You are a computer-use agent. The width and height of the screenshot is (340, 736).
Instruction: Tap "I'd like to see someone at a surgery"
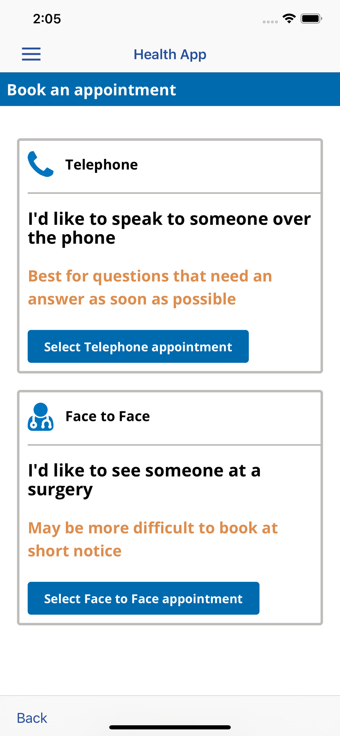(x=144, y=480)
